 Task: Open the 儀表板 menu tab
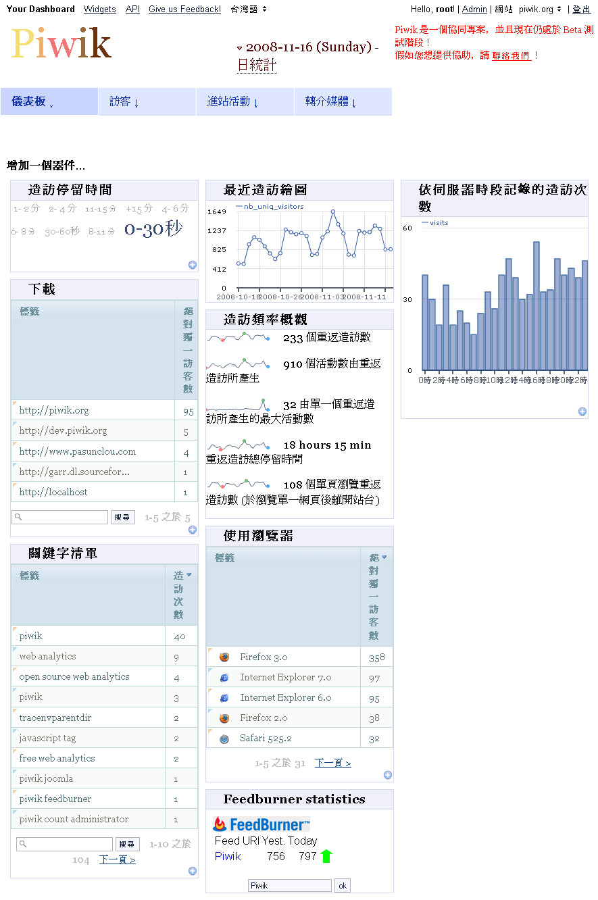click(49, 101)
